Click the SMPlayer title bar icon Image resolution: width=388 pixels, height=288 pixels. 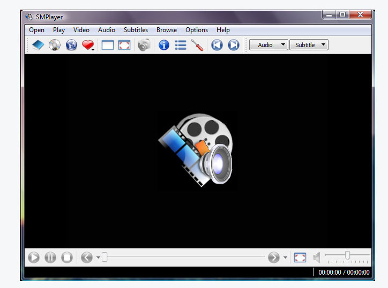[29, 17]
